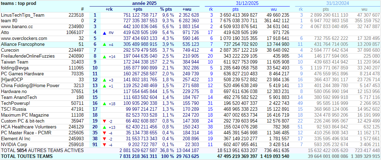
Task: Click red down arrow in Custom PC & bit-tech row
Action: tap(105, 121)
